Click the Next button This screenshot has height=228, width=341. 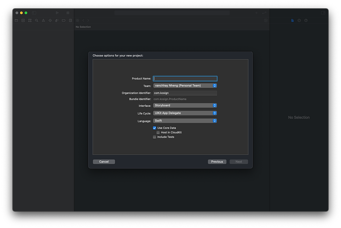[239, 162]
